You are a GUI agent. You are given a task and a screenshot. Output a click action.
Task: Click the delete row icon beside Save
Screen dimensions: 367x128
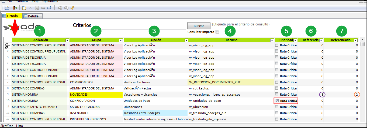point(43,8)
